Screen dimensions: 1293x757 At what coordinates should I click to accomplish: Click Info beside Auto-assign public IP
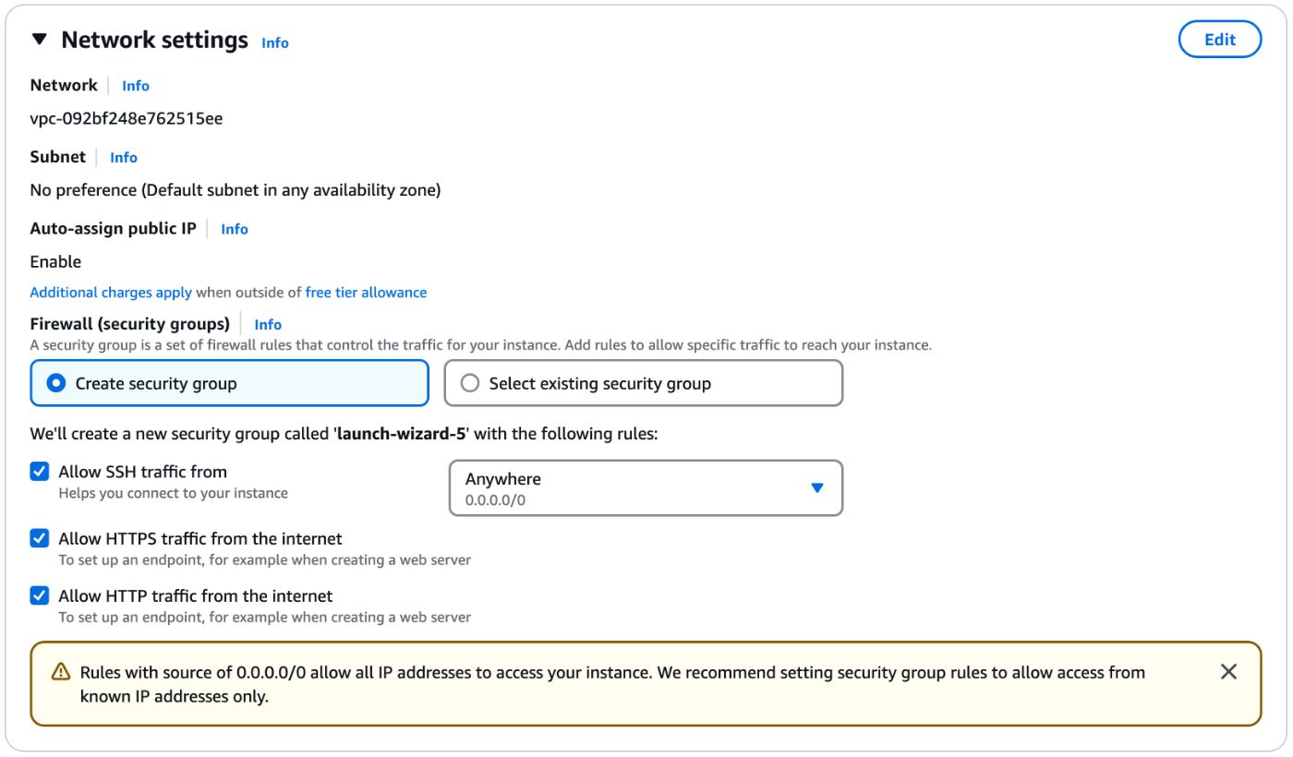pyautogui.click(x=234, y=228)
